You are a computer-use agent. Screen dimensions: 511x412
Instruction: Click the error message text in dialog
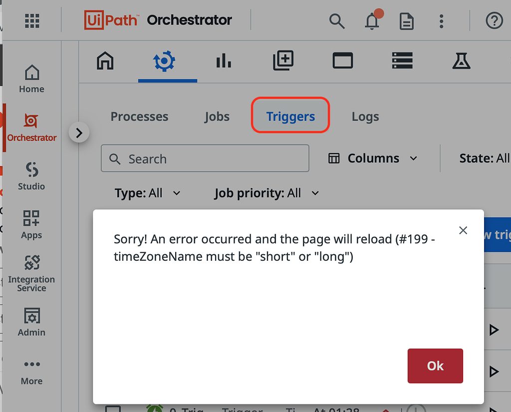tap(274, 248)
